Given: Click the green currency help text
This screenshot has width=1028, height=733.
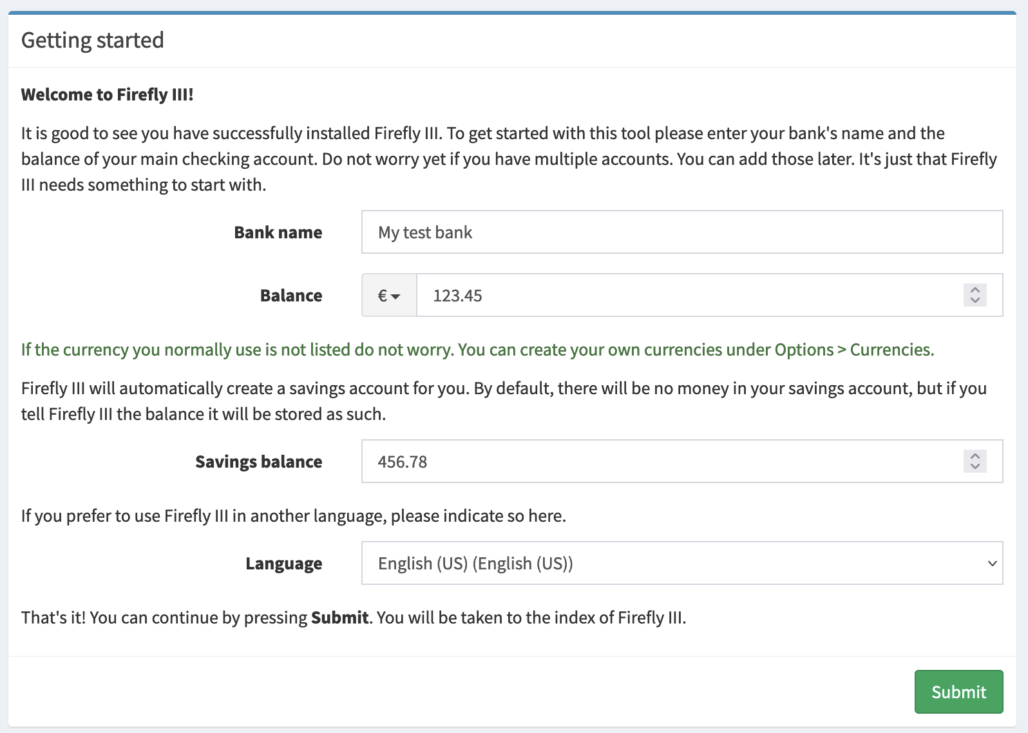Looking at the screenshot, I should pyautogui.click(x=477, y=350).
